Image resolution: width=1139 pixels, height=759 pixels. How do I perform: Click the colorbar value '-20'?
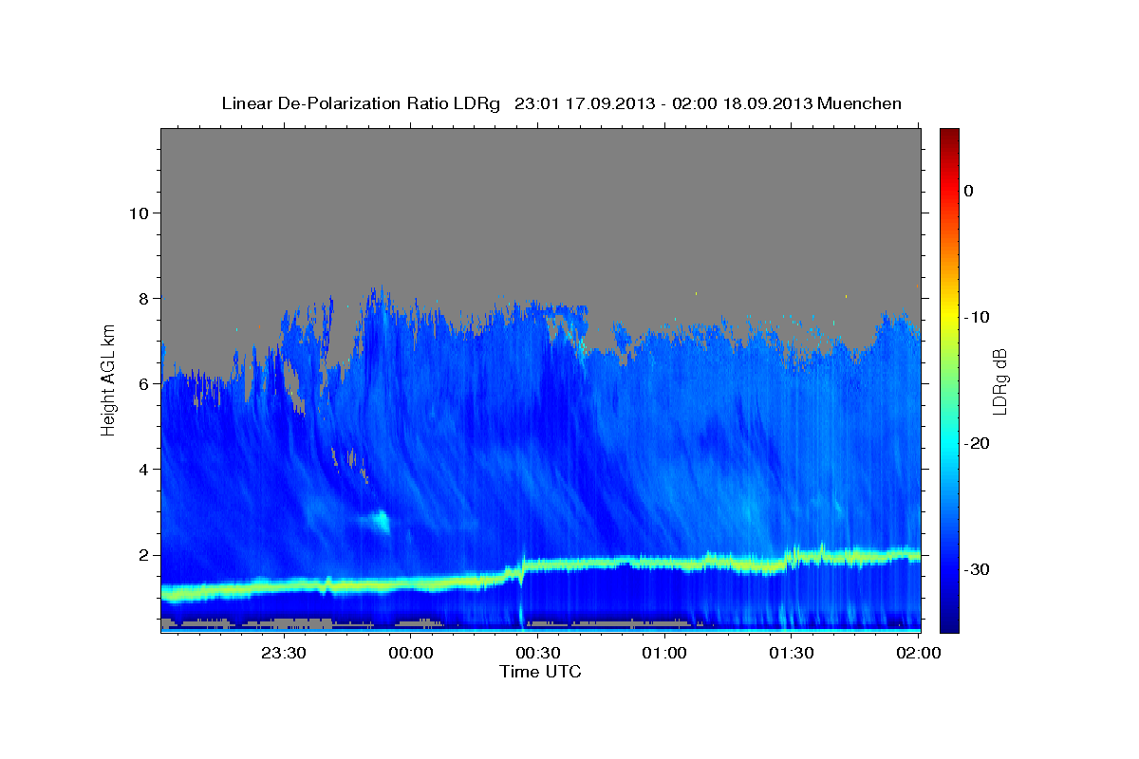pyautogui.click(x=979, y=443)
